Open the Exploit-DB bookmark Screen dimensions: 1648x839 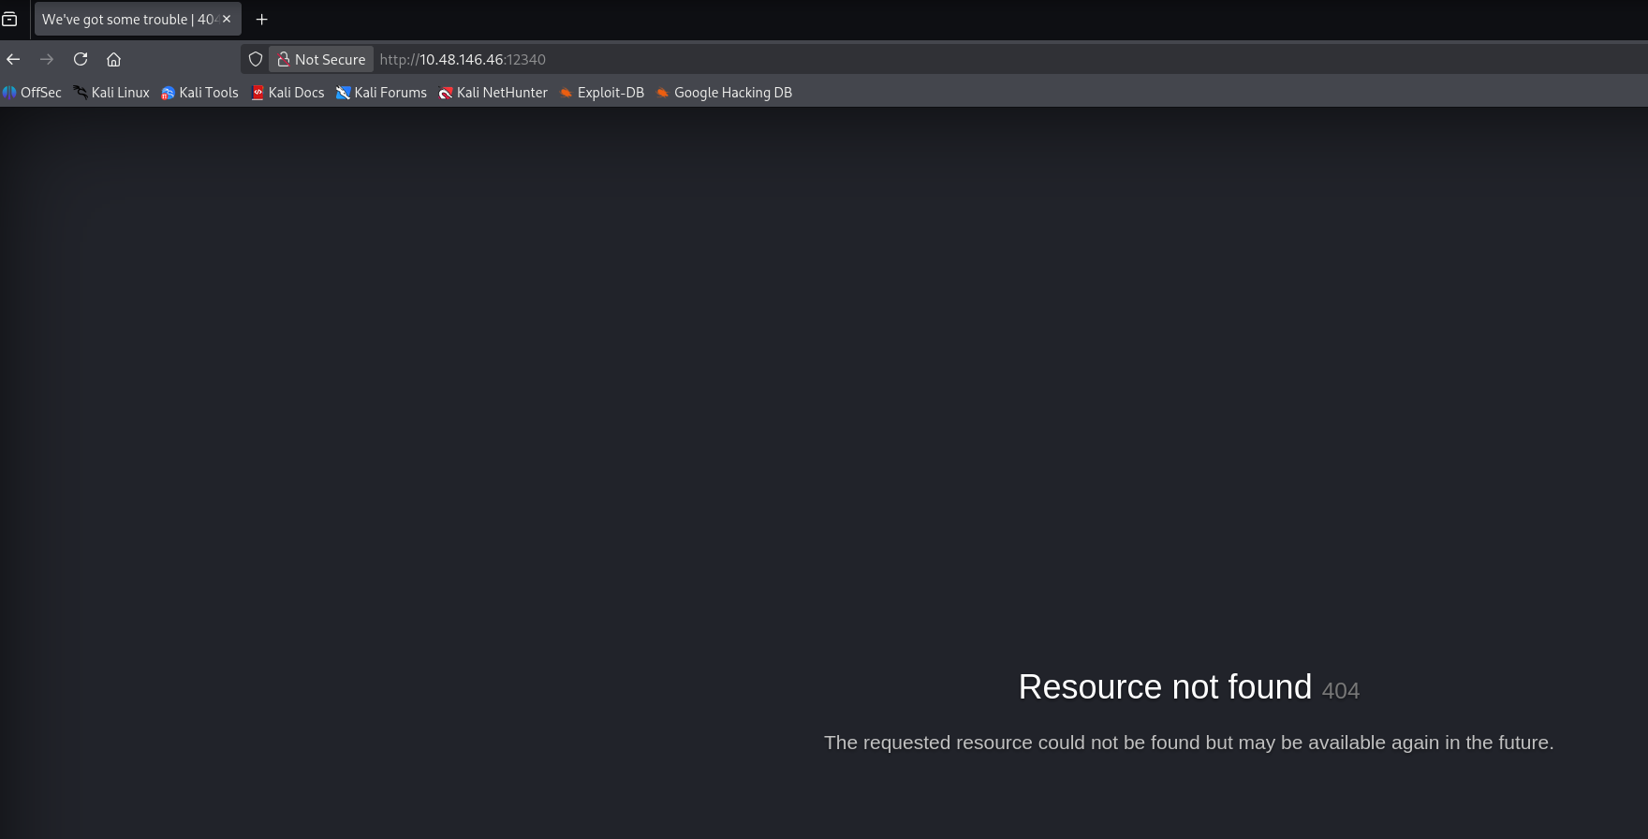click(x=602, y=93)
